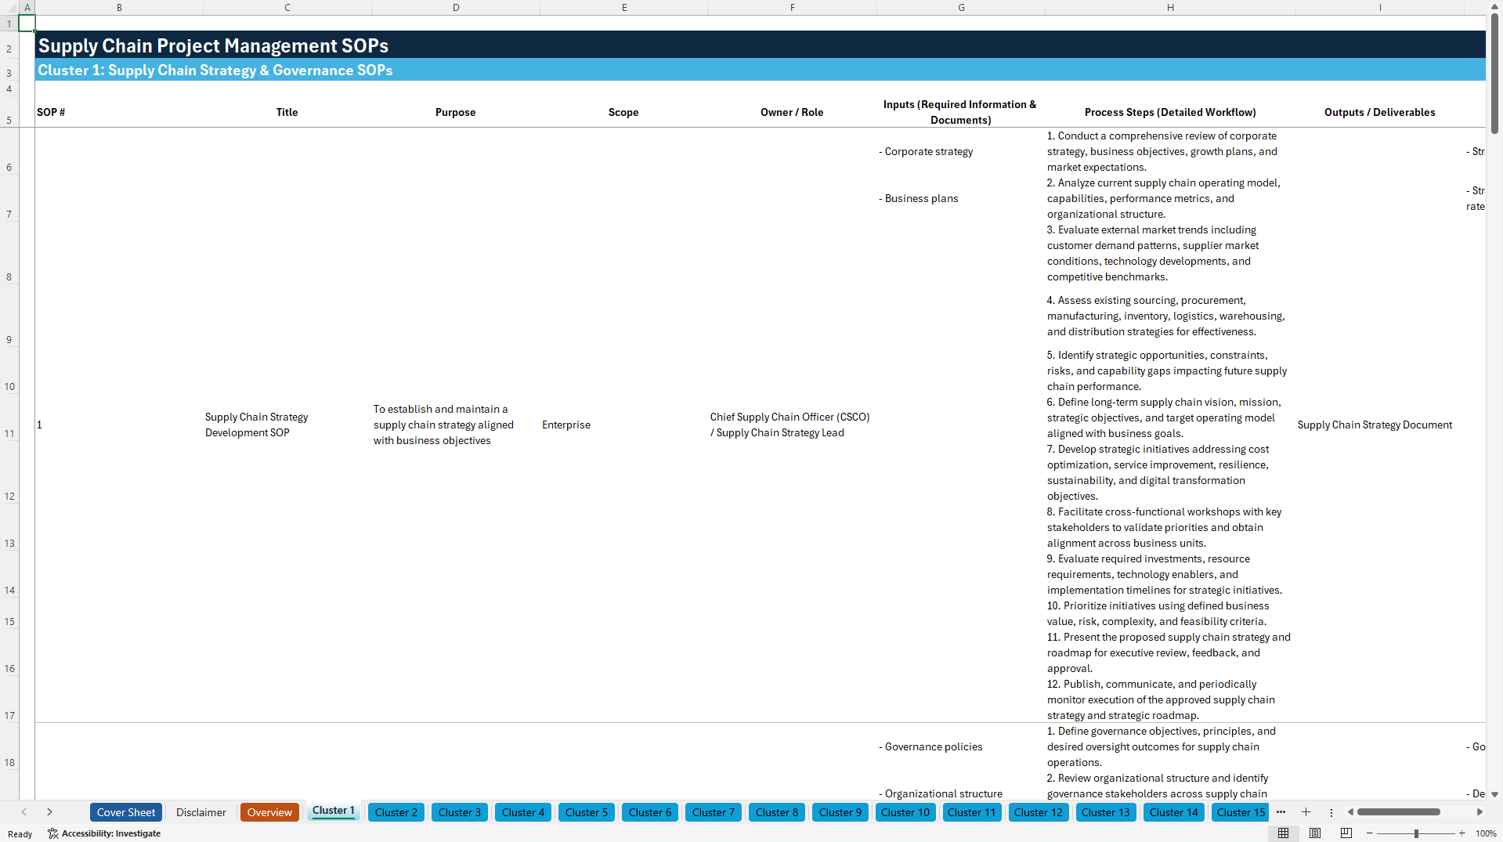The height and width of the screenshot is (842, 1503).
Task: Open sheet tab options dots
Action: [x=1331, y=812]
